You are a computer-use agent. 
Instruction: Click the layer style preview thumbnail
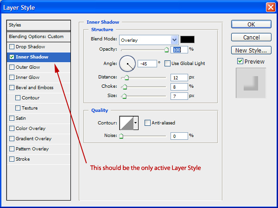click(x=251, y=83)
